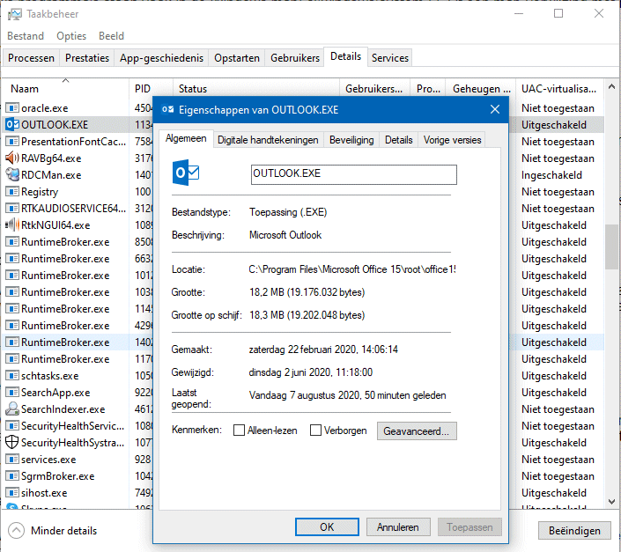The width and height of the screenshot is (621, 552).
Task: Switch to the Services tab
Action: tap(390, 58)
